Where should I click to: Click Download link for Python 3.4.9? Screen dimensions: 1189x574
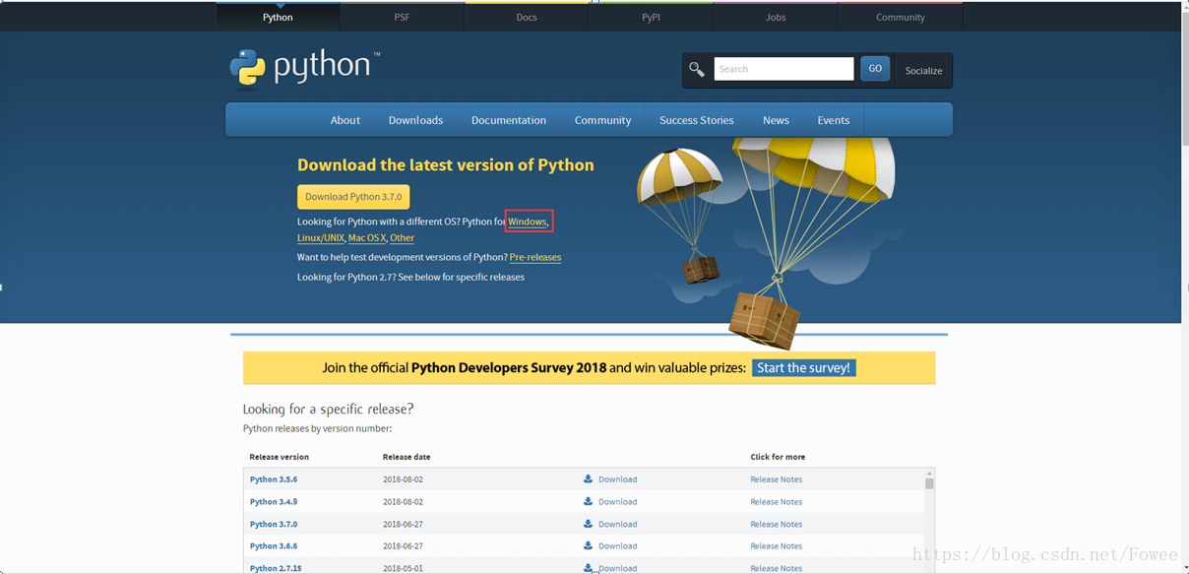(x=617, y=501)
